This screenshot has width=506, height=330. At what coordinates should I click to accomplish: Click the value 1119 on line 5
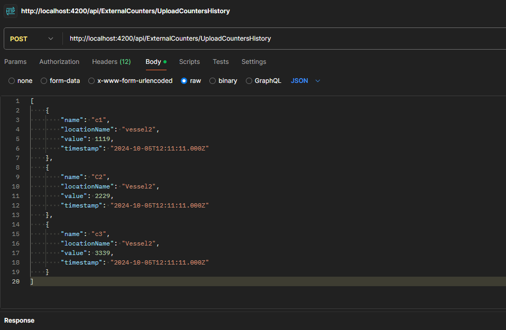[x=102, y=139]
